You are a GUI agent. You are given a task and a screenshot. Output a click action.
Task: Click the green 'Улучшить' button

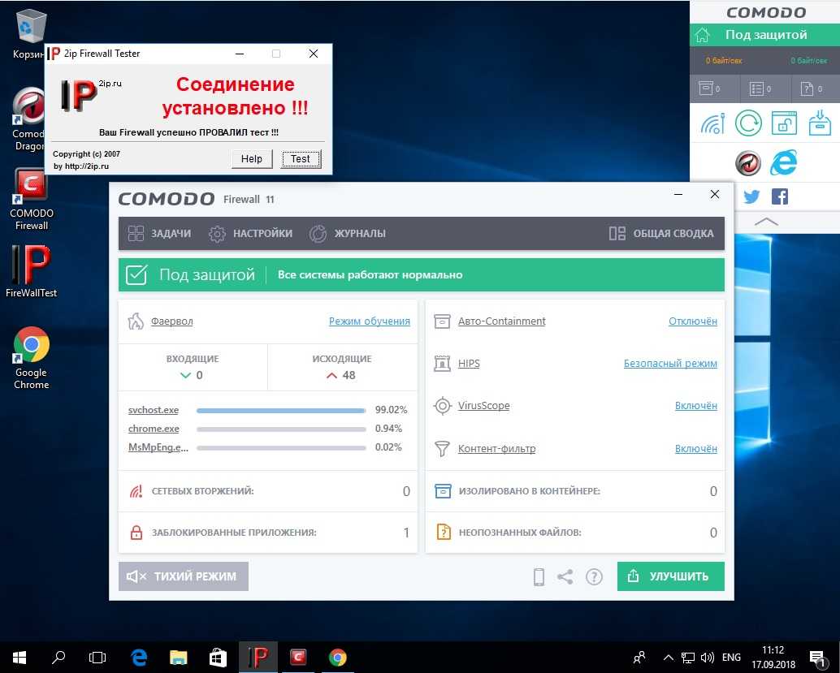click(670, 576)
